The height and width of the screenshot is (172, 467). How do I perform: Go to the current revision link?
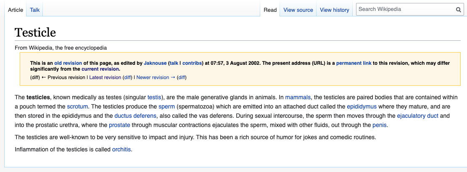pos(100,69)
